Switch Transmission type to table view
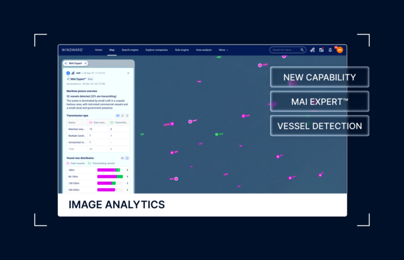Screen dimensions: 404x260 [118, 116]
